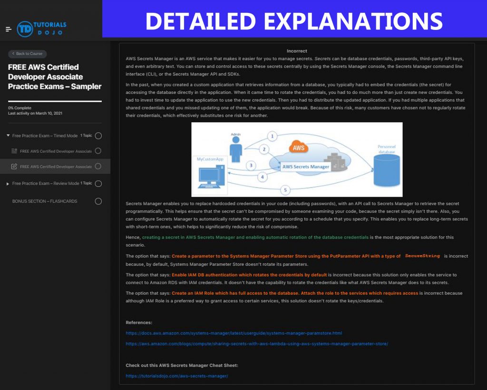The width and height of the screenshot is (487, 390).
Task: Open the AWS Secrets Manager cheat sheet link
Action: pyautogui.click(x=176, y=376)
